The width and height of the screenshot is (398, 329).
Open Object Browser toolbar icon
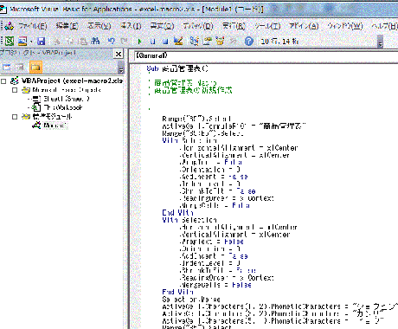coord(221,42)
